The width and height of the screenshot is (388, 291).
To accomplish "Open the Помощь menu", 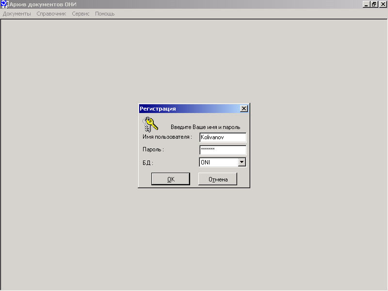I will (105, 14).
